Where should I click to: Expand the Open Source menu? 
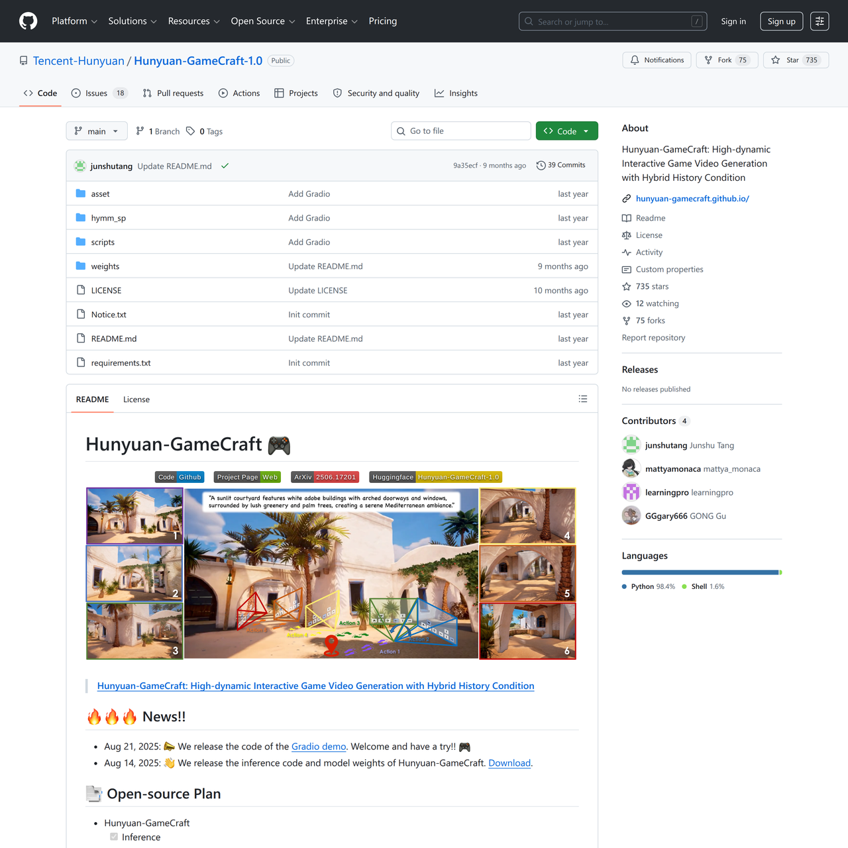(x=263, y=21)
